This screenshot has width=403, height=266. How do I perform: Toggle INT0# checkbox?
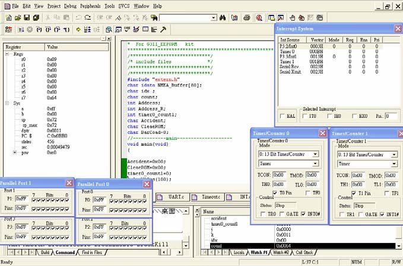coord(303,214)
